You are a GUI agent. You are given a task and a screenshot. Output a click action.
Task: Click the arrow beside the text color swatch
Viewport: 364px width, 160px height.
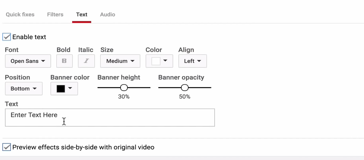165,61
